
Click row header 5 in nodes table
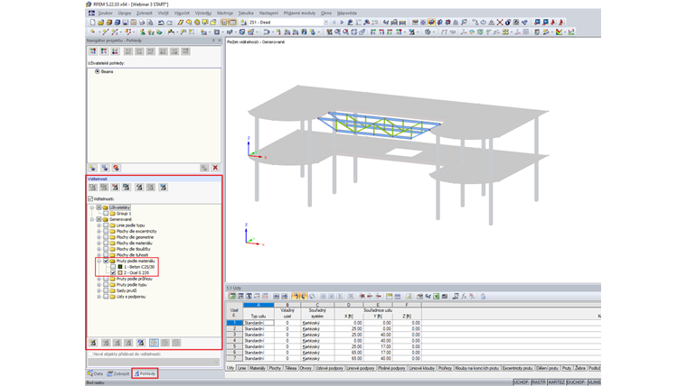(x=234, y=346)
